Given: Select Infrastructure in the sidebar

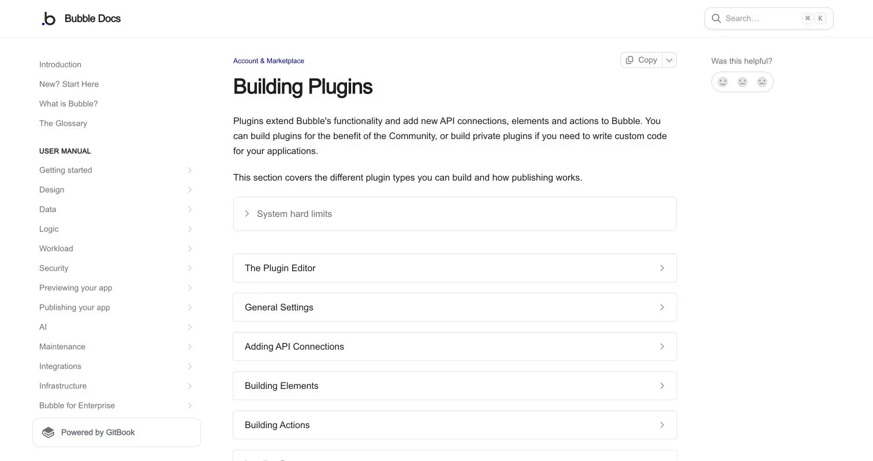Looking at the screenshot, I should (x=63, y=386).
